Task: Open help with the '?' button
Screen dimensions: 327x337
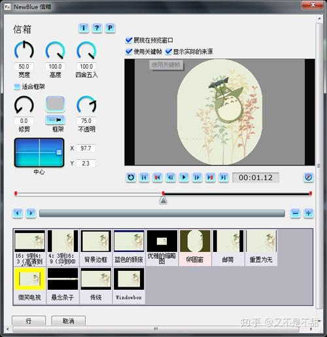Action: (x=97, y=28)
